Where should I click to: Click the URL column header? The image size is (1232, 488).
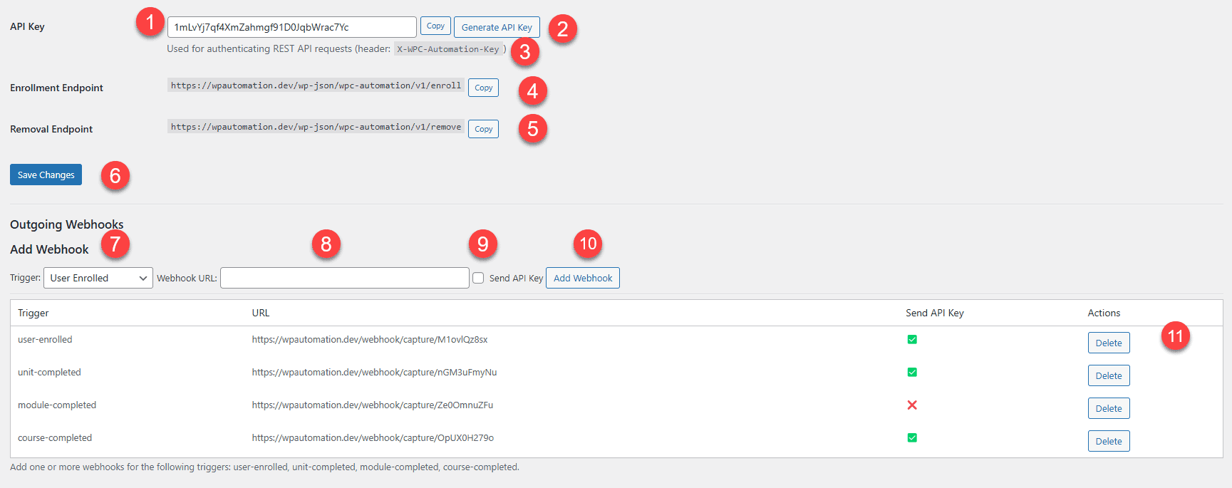[x=261, y=313]
